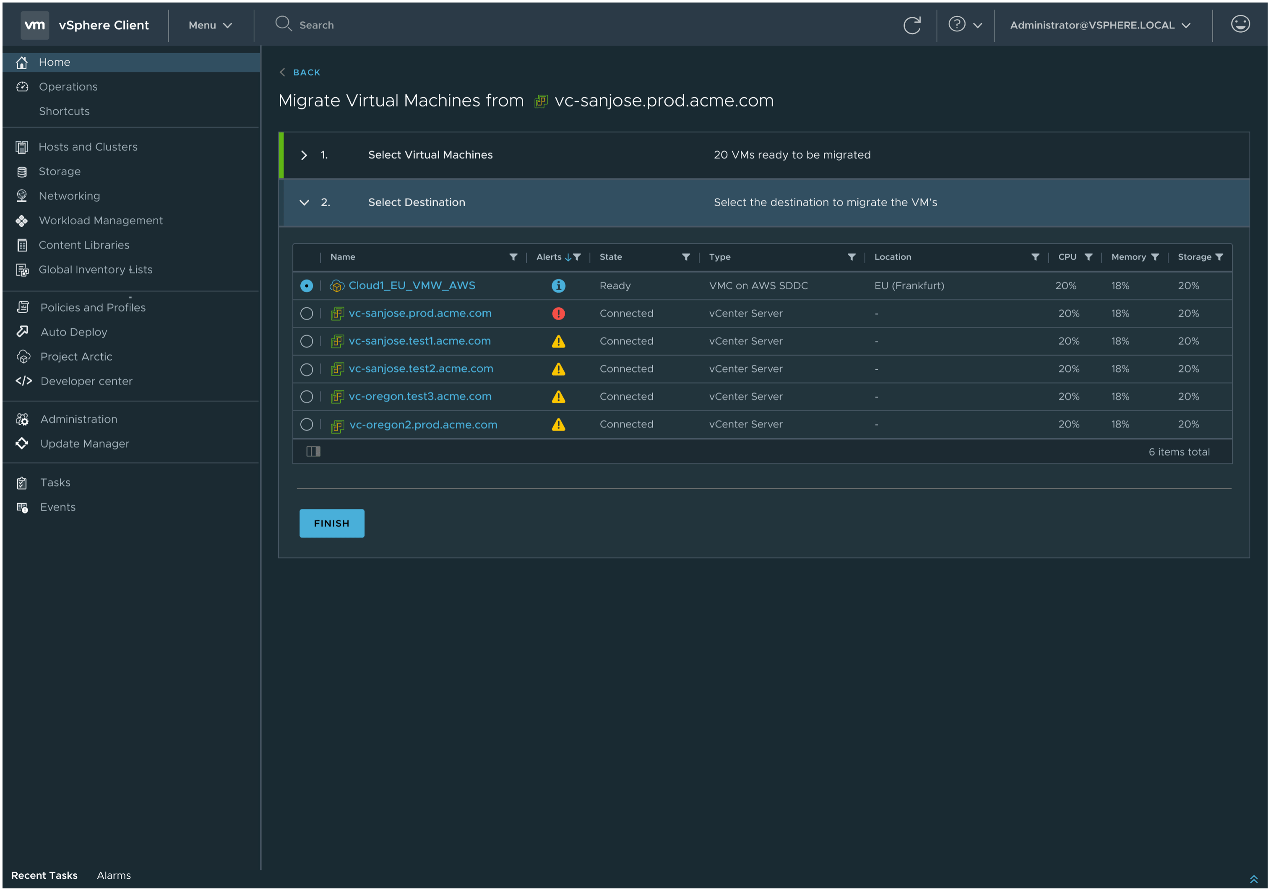1271x893 pixels.
Task: Open the Menu dropdown
Action: [x=210, y=26]
